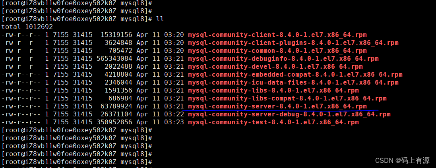Click the file size 3624848

[x=118, y=43]
